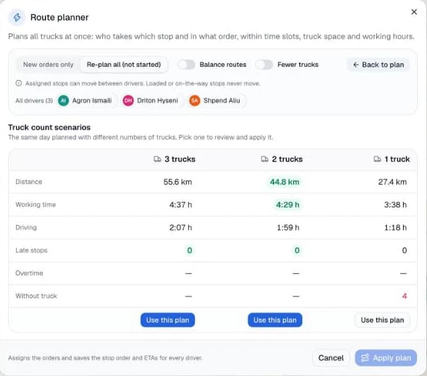This screenshot has width=427, height=376.
Task: Click the info icon beside Assigned stops note
Action: [x=19, y=83]
